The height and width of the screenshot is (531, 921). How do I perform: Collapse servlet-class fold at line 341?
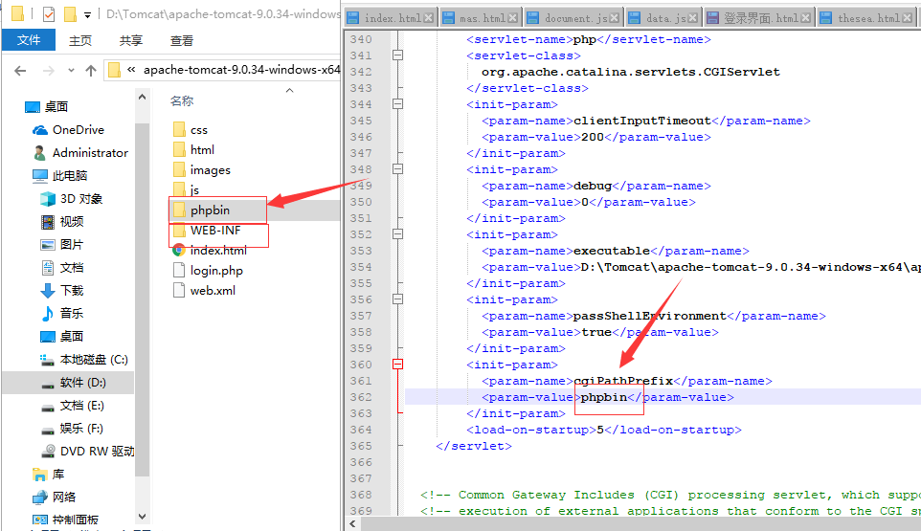[397, 55]
